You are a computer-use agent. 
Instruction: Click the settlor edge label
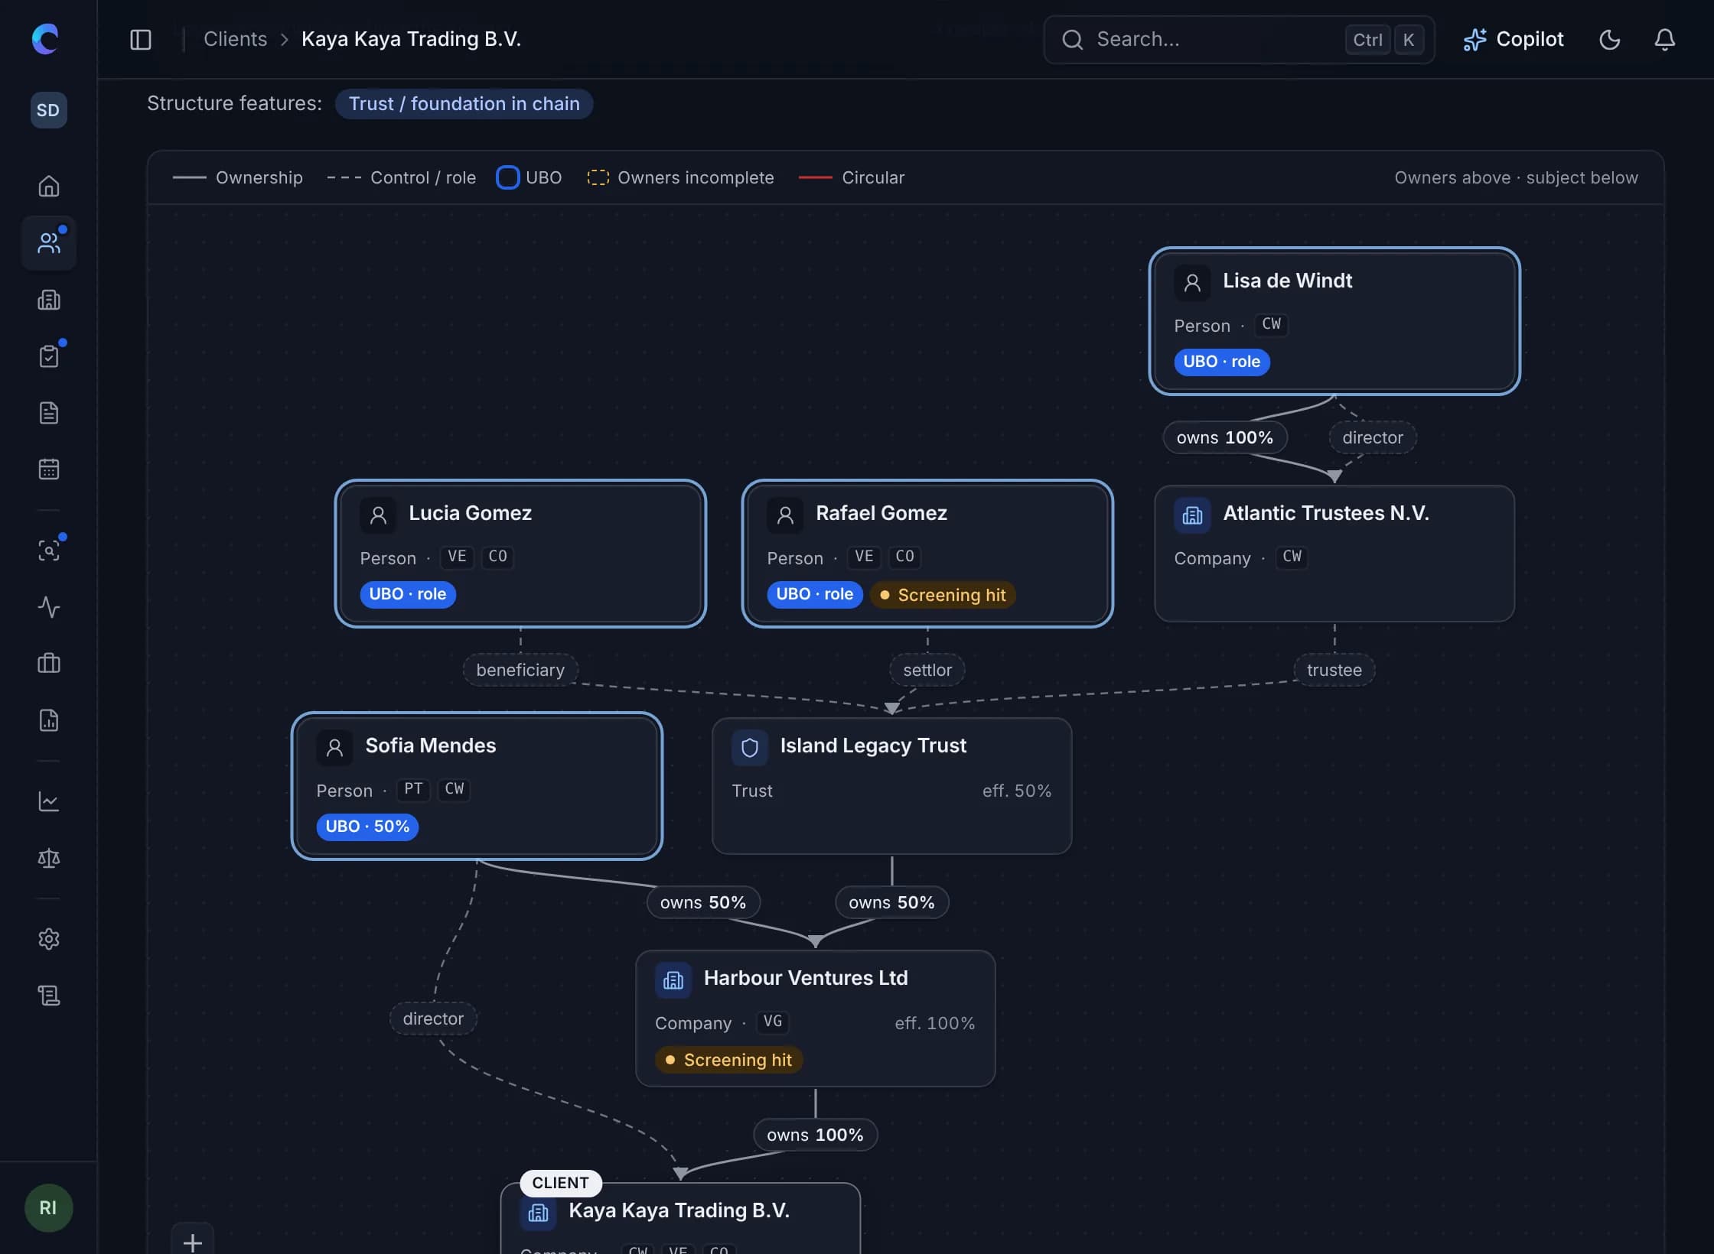927,670
